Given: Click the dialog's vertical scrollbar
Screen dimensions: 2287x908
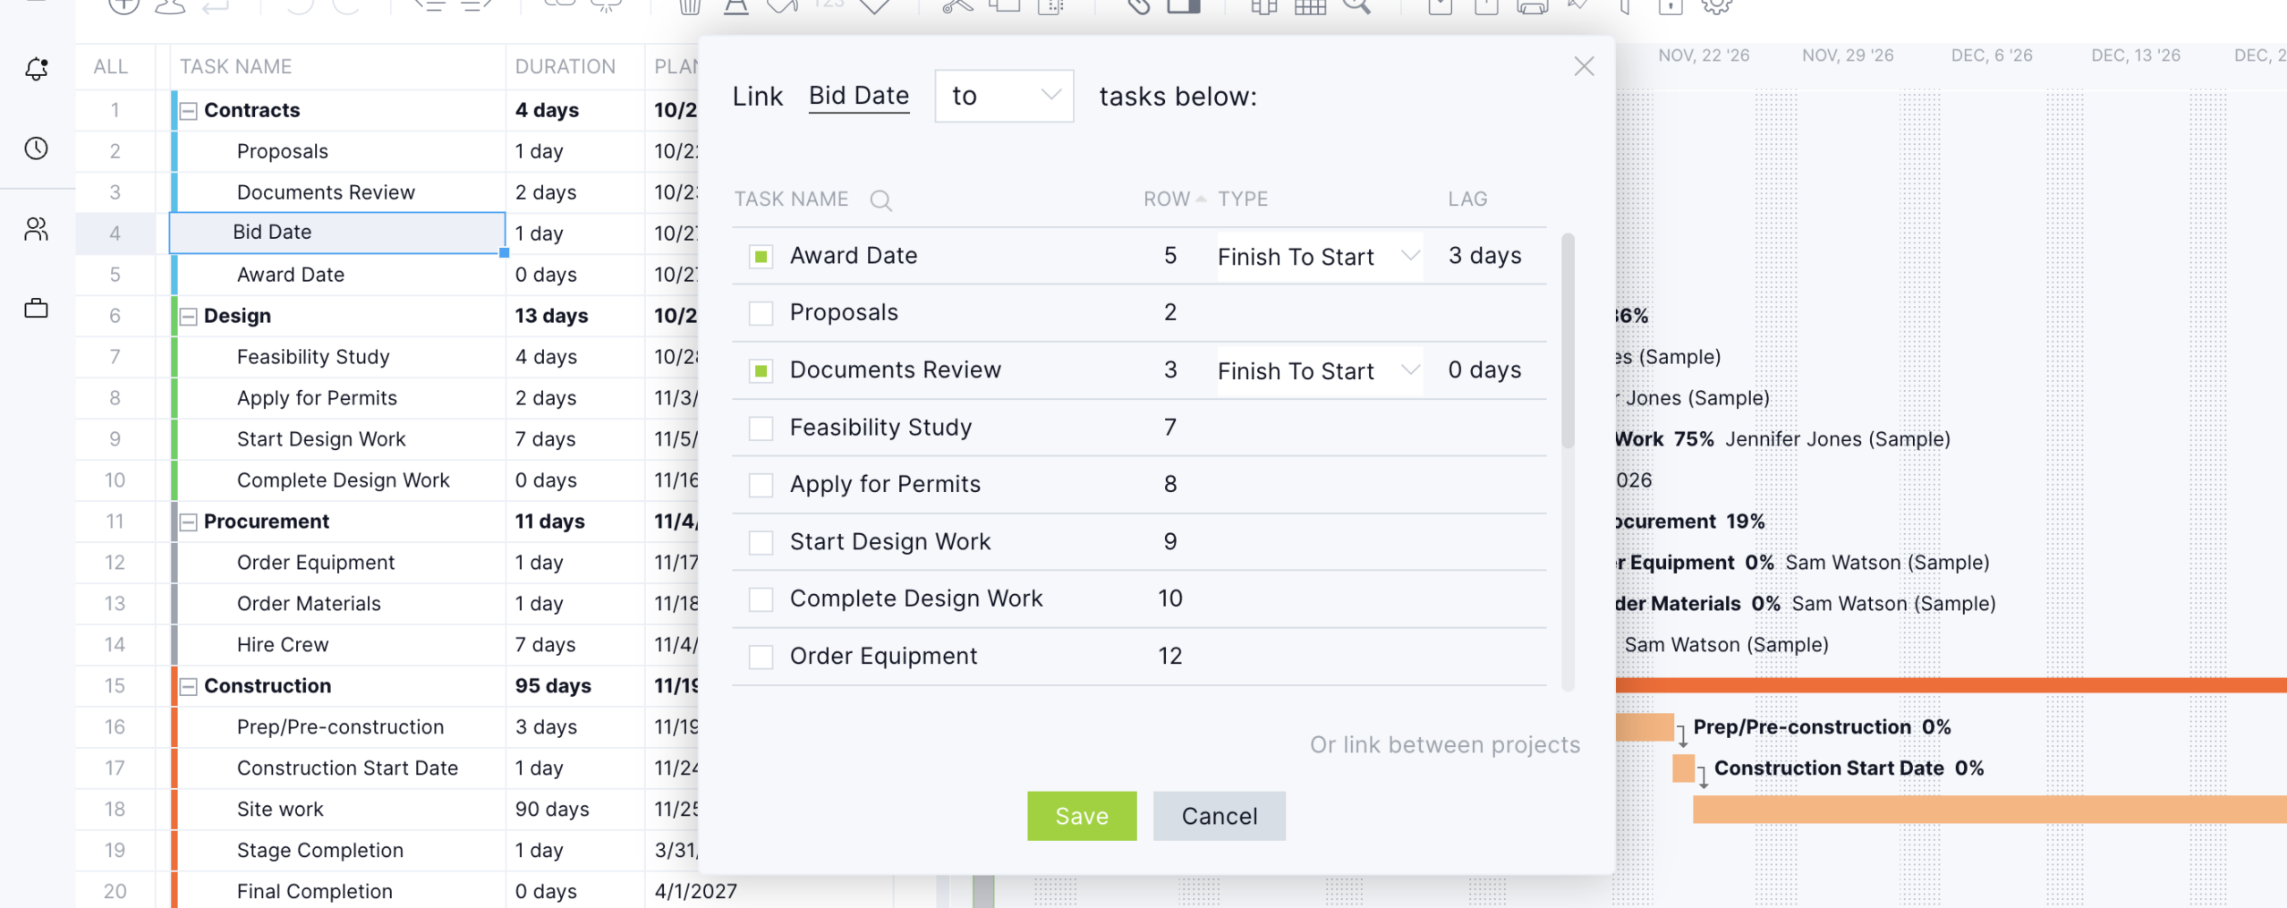Looking at the screenshot, I should coord(1568,340).
